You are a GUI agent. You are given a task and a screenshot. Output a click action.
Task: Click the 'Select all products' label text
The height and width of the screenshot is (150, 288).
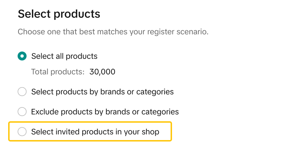(x=64, y=56)
